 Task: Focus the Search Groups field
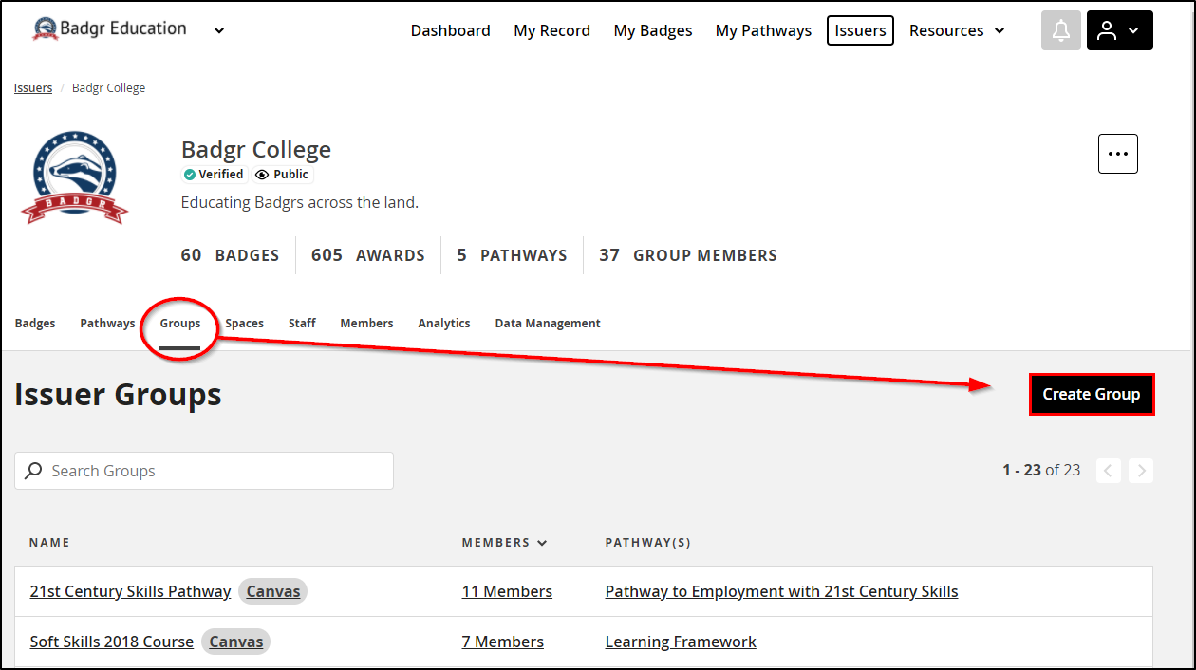(x=204, y=471)
